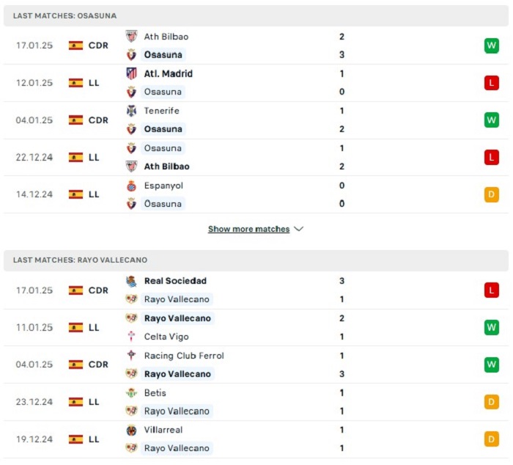Click the Villarreal club crest icon
This screenshot has width=513, height=465.
tap(131, 431)
